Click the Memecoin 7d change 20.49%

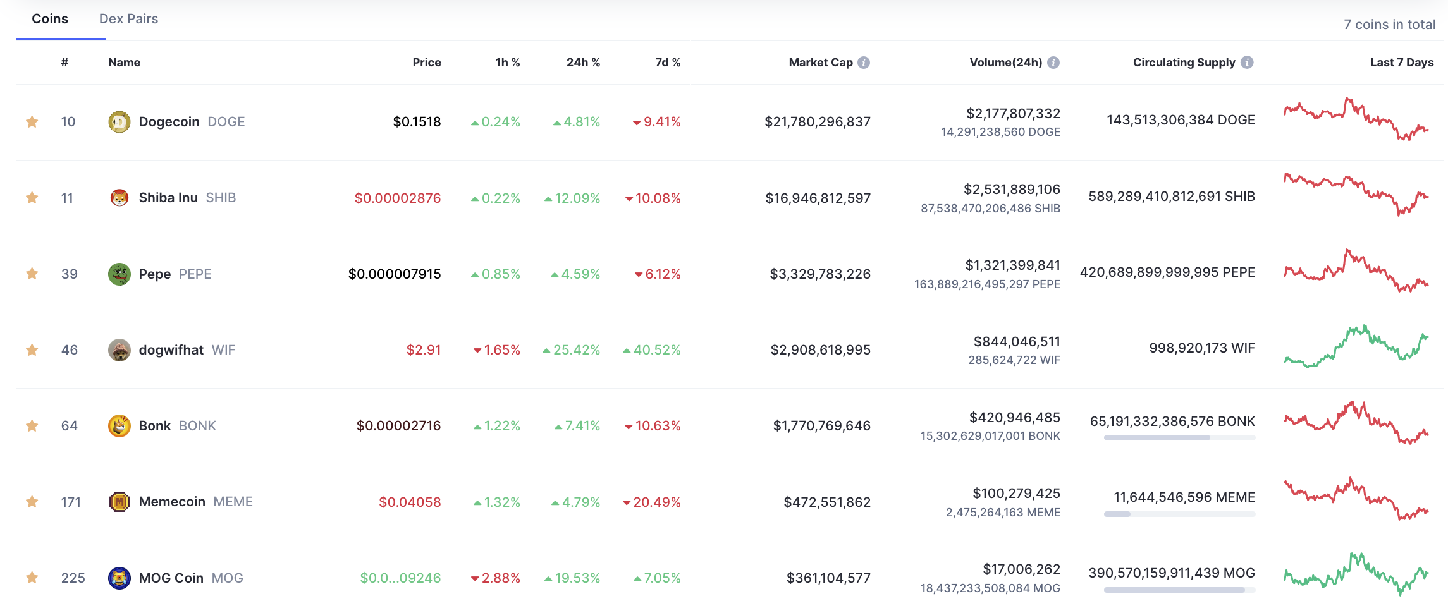tap(652, 502)
